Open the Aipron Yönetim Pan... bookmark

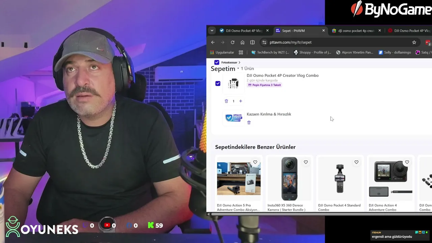click(x=354, y=52)
